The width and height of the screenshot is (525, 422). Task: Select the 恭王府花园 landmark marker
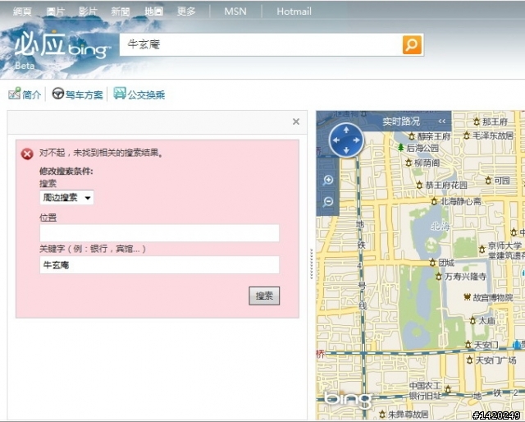click(x=419, y=185)
